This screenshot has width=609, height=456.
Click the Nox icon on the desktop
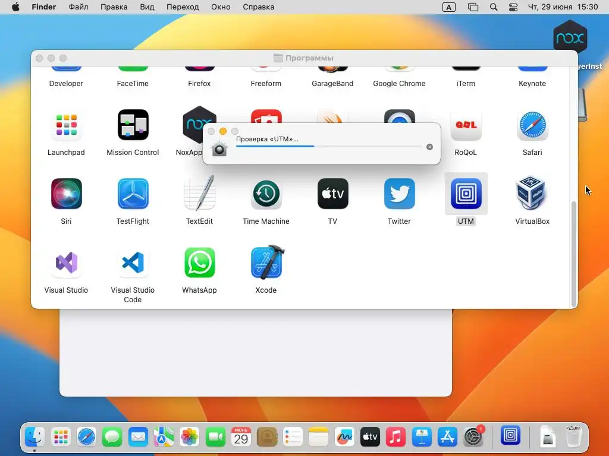click(570, 37)
